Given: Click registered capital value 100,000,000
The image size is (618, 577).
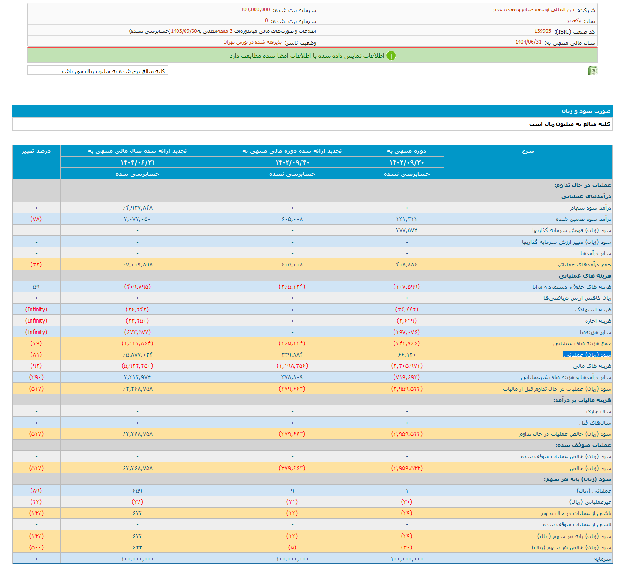Looking at the screenshot, I should point(255,10).
